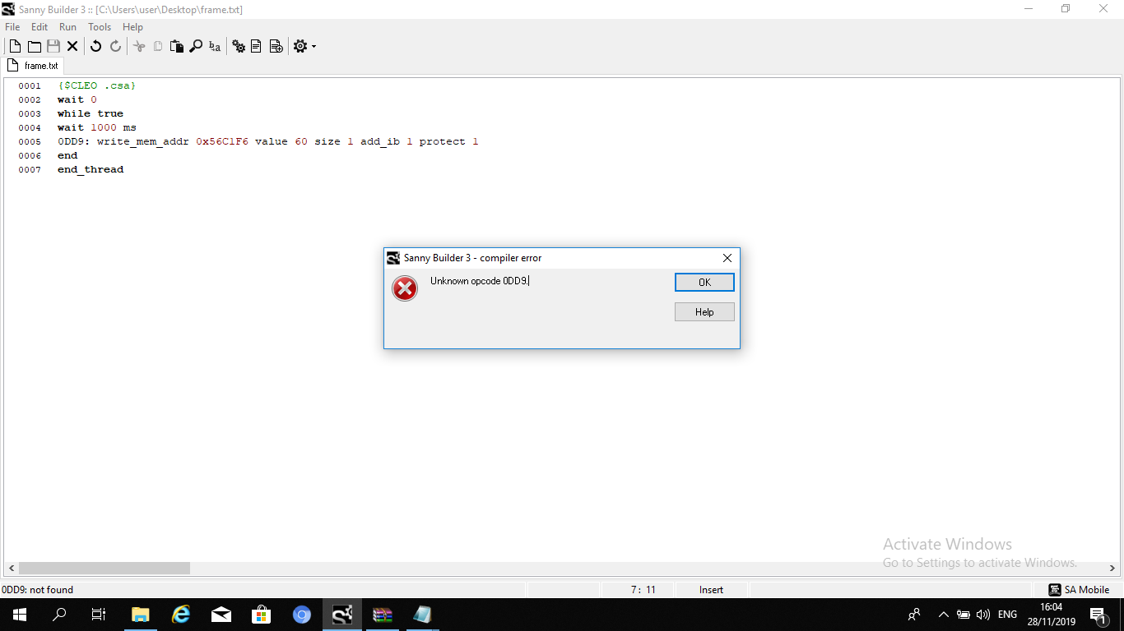Click the document-with-plus toolbar icon
The height and width of the screenshot is (631, 1124).
click(x=276, y=46)
